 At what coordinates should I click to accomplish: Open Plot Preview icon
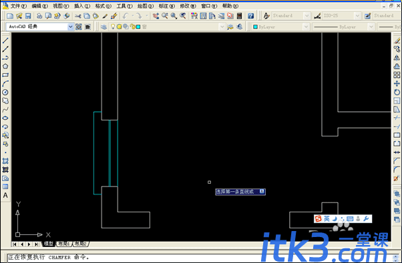48,16
